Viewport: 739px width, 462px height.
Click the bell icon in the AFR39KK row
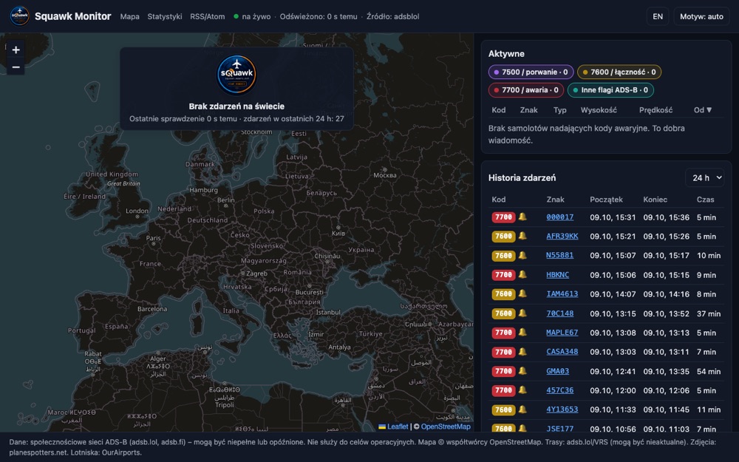[x=522, y=237]
